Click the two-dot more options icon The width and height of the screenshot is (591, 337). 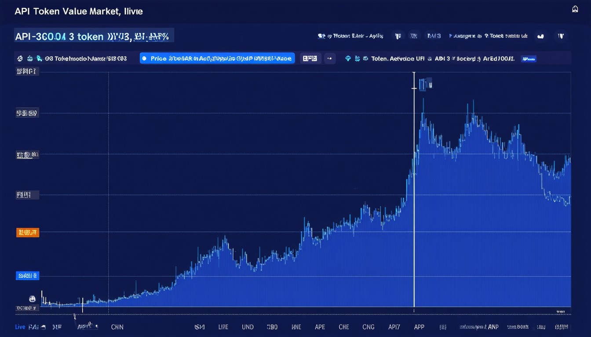tap(329, 58)
